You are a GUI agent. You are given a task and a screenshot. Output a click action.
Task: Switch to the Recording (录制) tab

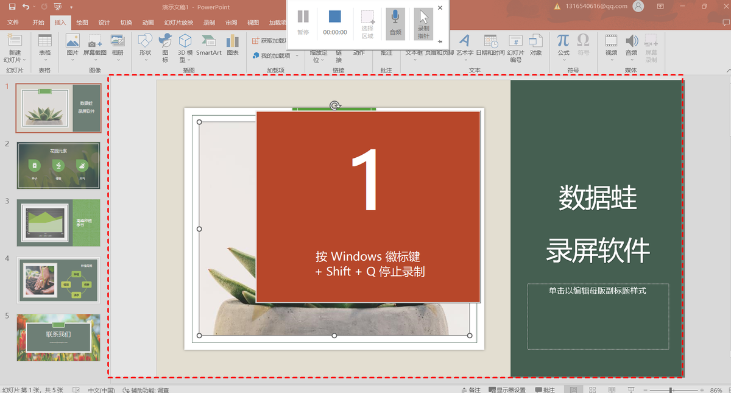(x=209, y=23)
